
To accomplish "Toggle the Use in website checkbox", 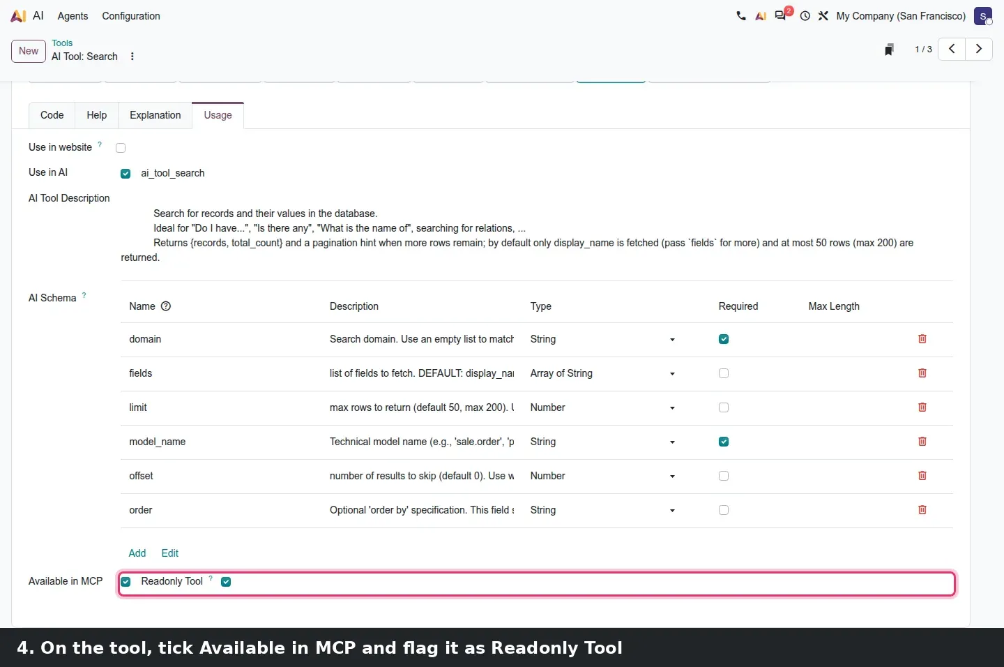I will pos(121,148).
